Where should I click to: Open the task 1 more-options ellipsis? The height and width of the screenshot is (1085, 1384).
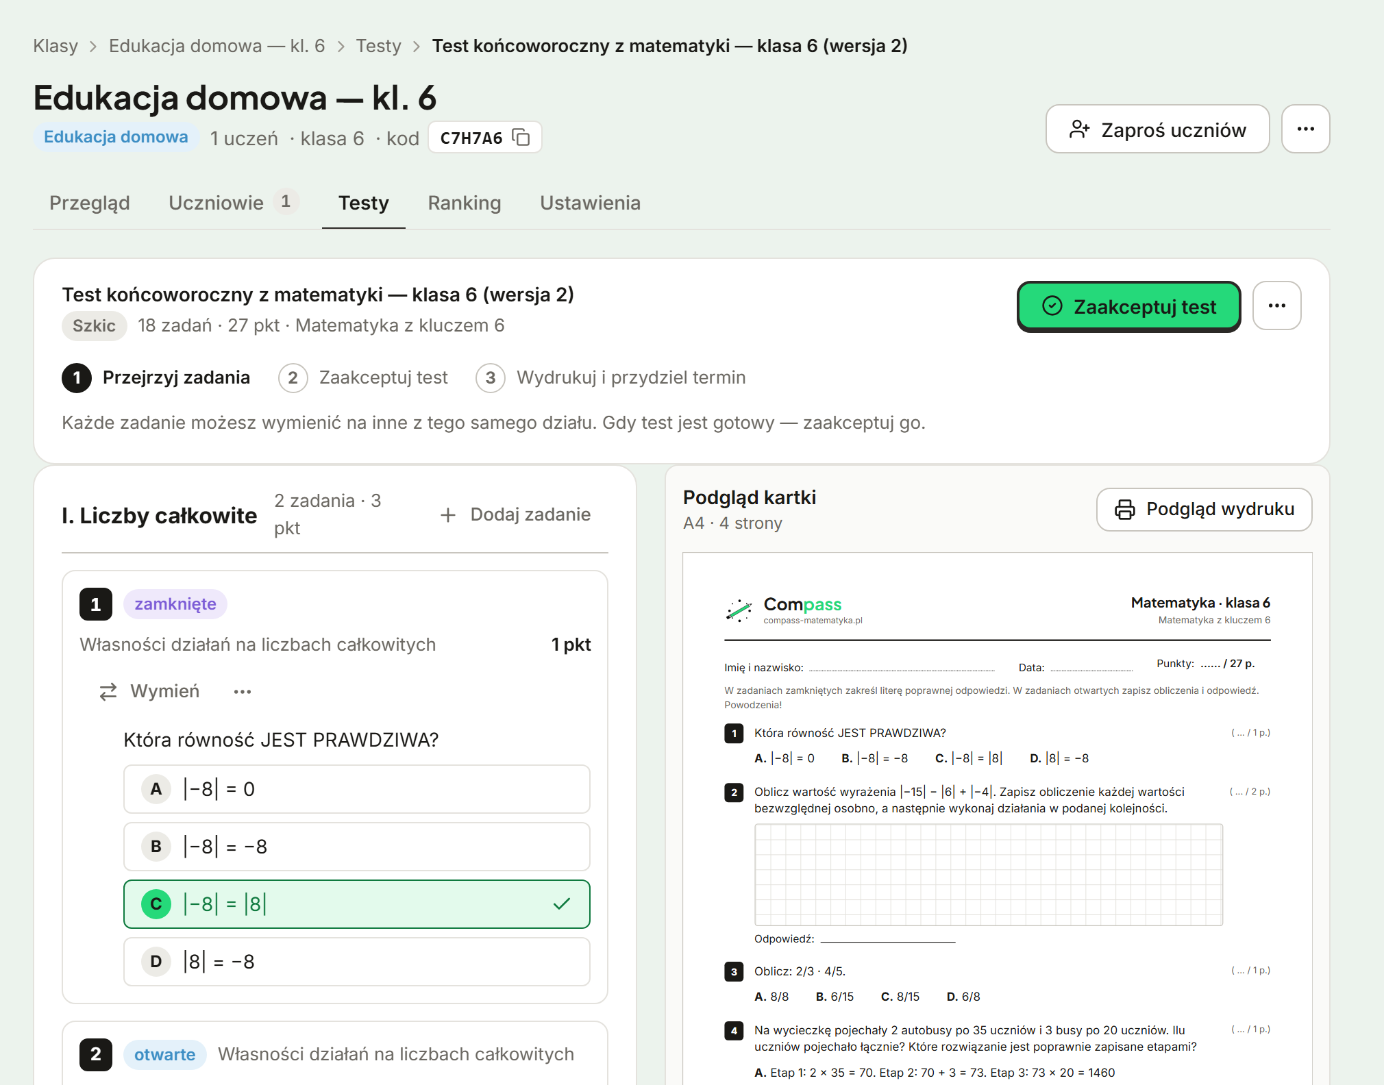243,692
